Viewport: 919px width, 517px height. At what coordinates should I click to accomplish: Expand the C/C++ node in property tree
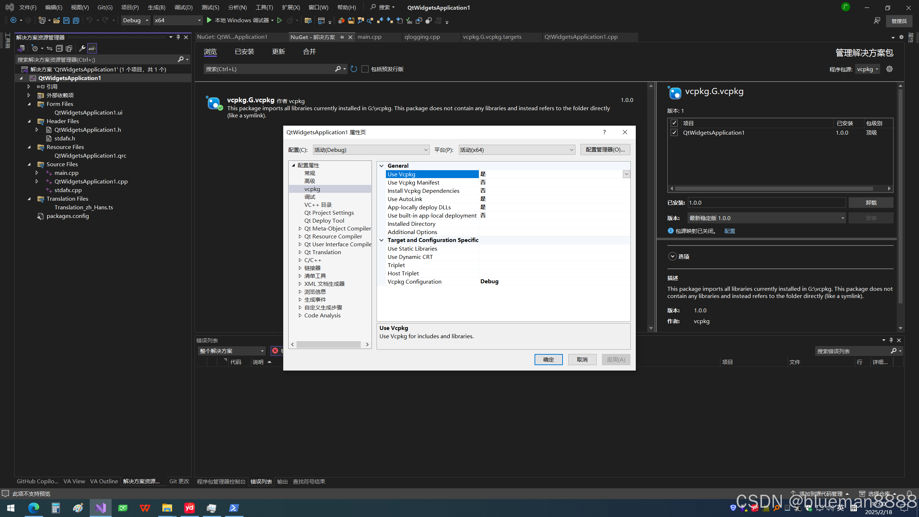point(300,260)
